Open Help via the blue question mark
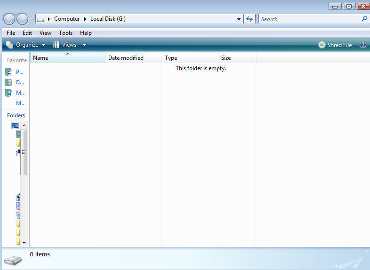 pyautogui.click(x=363, y=45)
